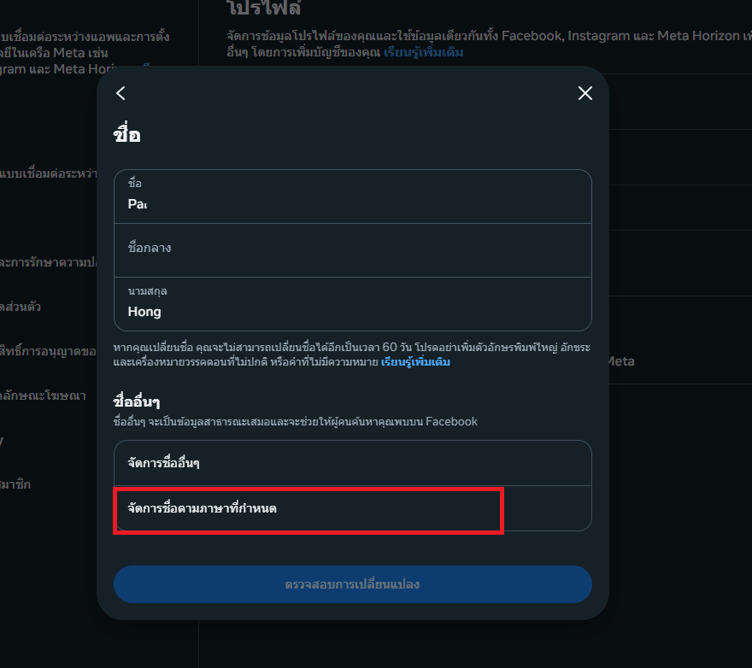Open จัดการชื่อตามภาษาที่กำหนด option
This screenshot has width=752, height=668.
[x=353, y=508]
